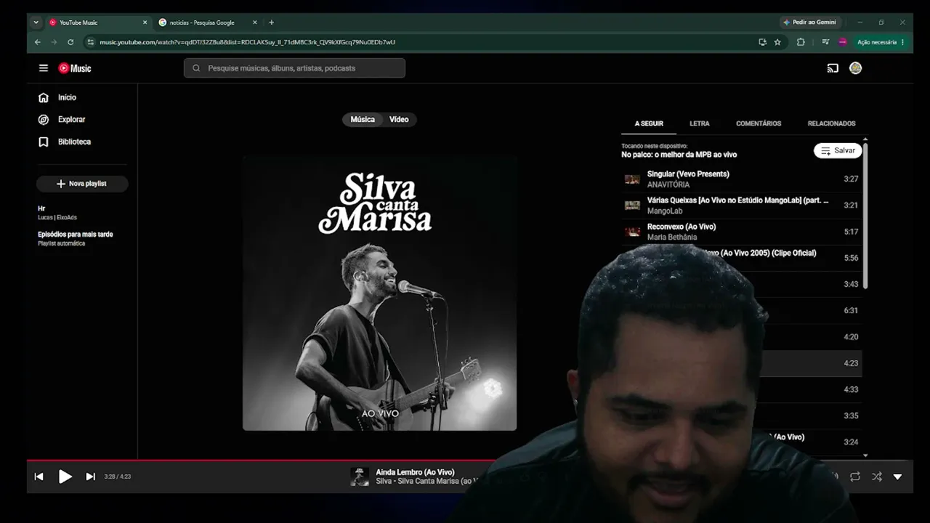Switch to the A SEGUIR tab
The height and width of the screenshot is (523, 930).
649,123
